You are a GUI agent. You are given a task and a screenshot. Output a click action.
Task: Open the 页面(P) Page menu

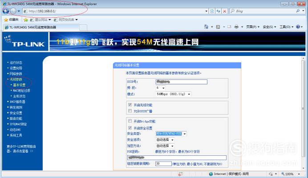point(253,27)
